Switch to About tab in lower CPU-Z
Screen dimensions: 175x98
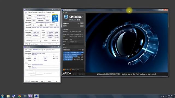pyautogui.click(x=53, y=50)
